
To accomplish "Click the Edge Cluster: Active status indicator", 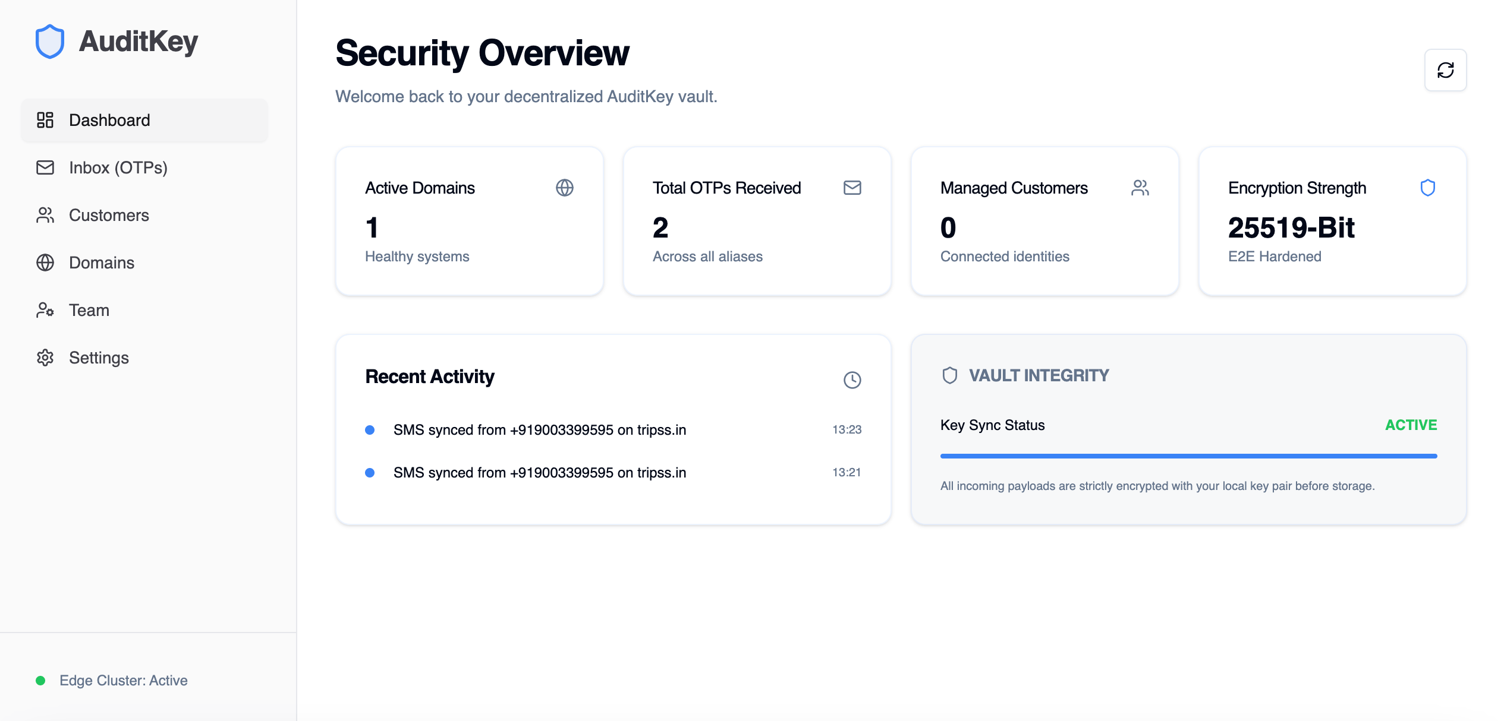I will pos(123,681).
